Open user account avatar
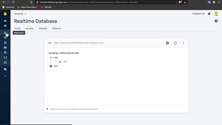222x125 pixels. [x=216, y=14]
